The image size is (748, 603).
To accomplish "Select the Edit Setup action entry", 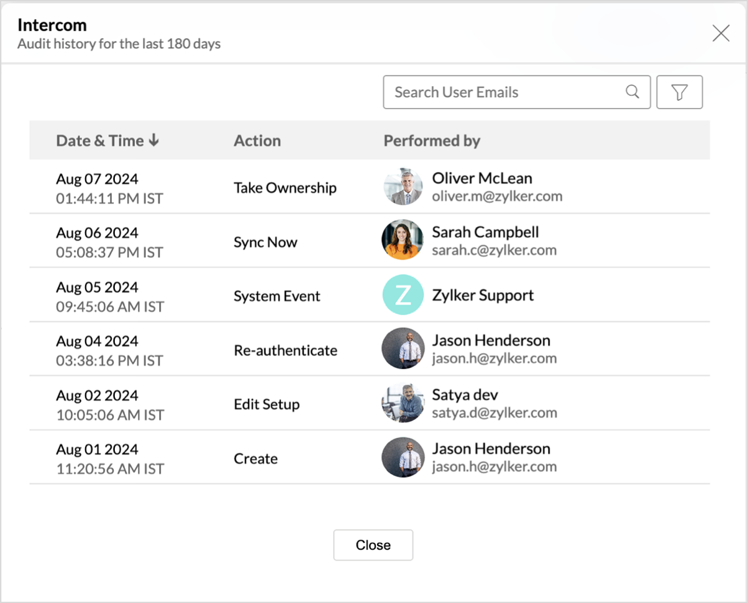I will click(267, 404).
